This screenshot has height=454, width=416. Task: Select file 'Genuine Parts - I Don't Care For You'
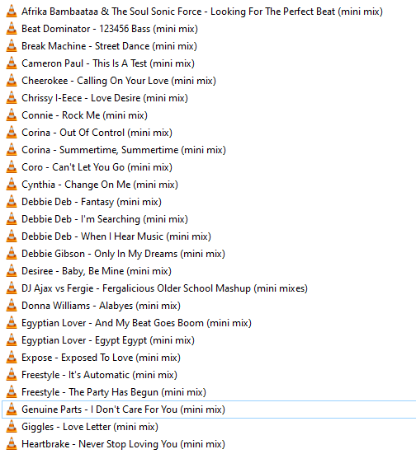123,410
